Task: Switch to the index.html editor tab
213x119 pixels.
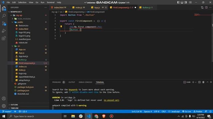Action: [59, 8]
